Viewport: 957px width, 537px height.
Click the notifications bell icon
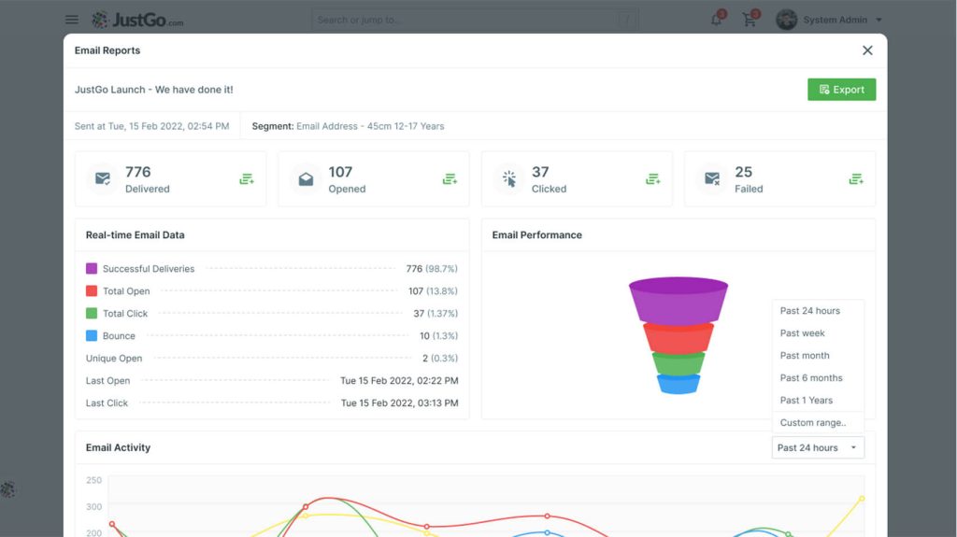click(717, 20)
